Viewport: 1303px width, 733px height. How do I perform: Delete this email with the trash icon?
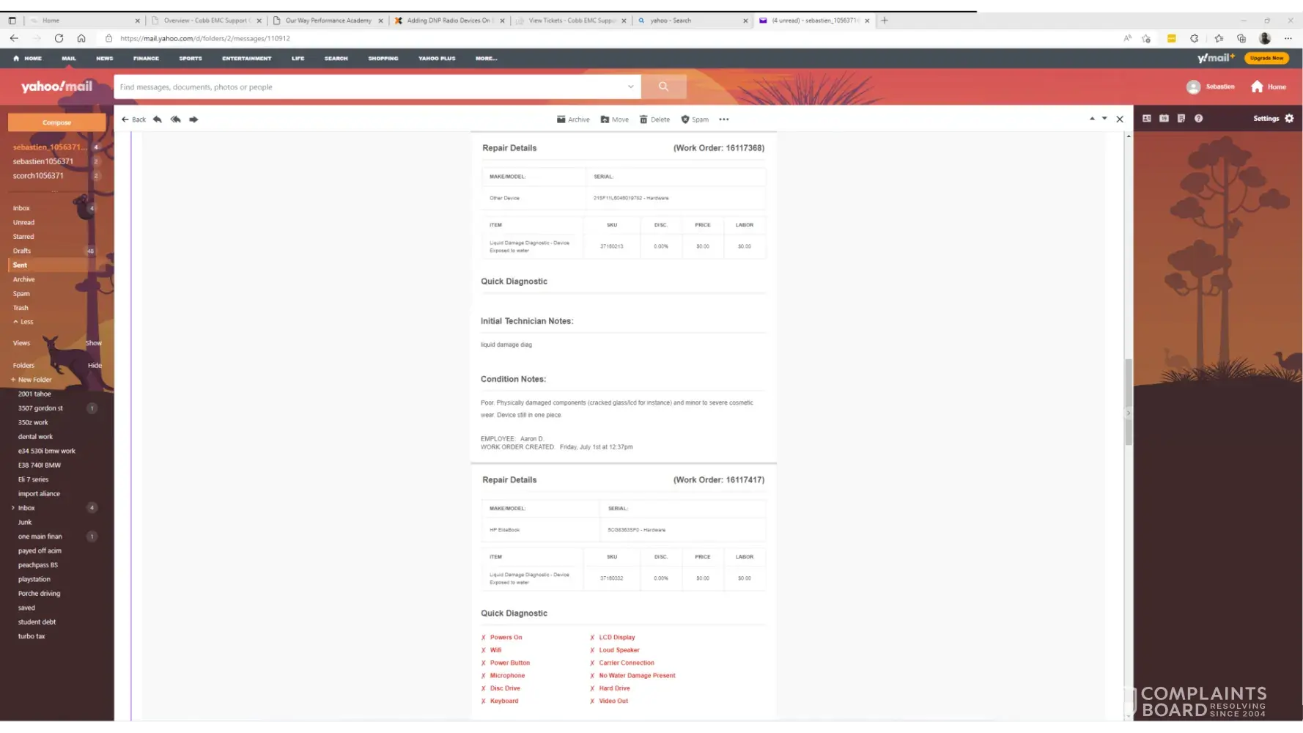(x=654, y=119)
